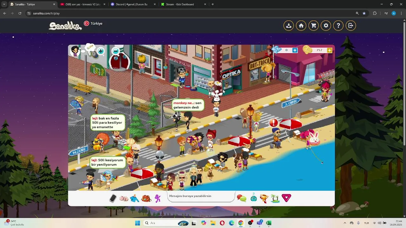The image size is (406, 228).
Task: Open the gold trophy icon
Action: point(264,199)
